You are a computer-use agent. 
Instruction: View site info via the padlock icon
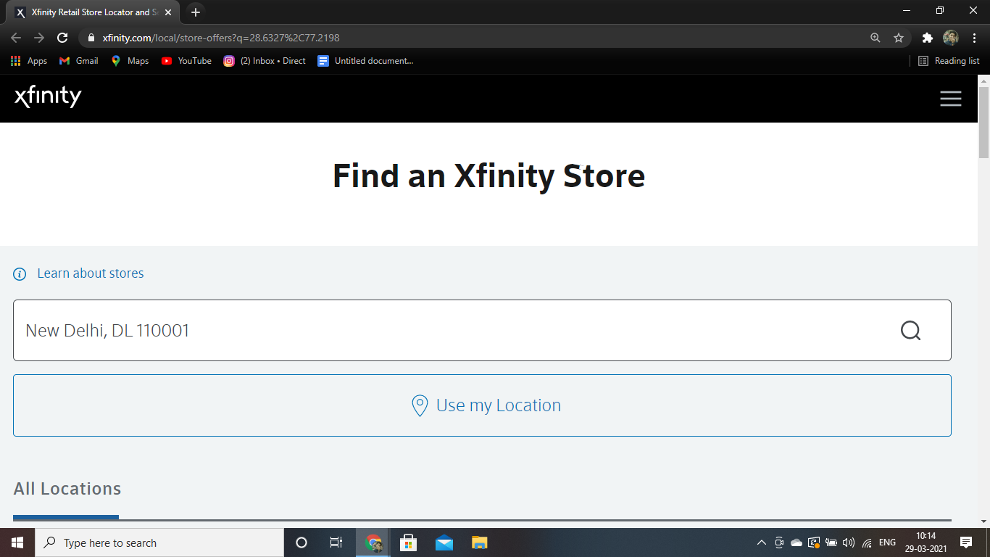pos(91,38)
